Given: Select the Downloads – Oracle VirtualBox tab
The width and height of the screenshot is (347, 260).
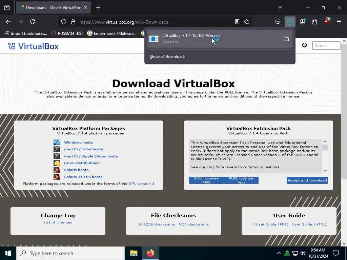Looking at the screenshot, I should 53,8.
